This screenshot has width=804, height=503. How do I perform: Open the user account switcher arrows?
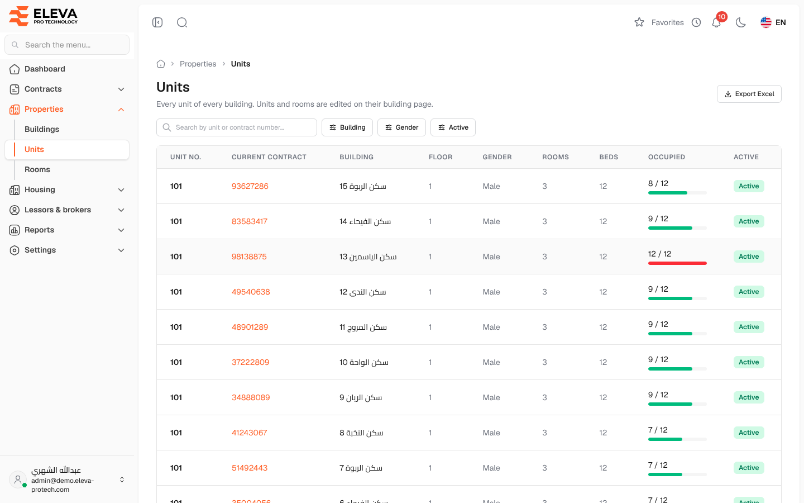coord(122,480)
